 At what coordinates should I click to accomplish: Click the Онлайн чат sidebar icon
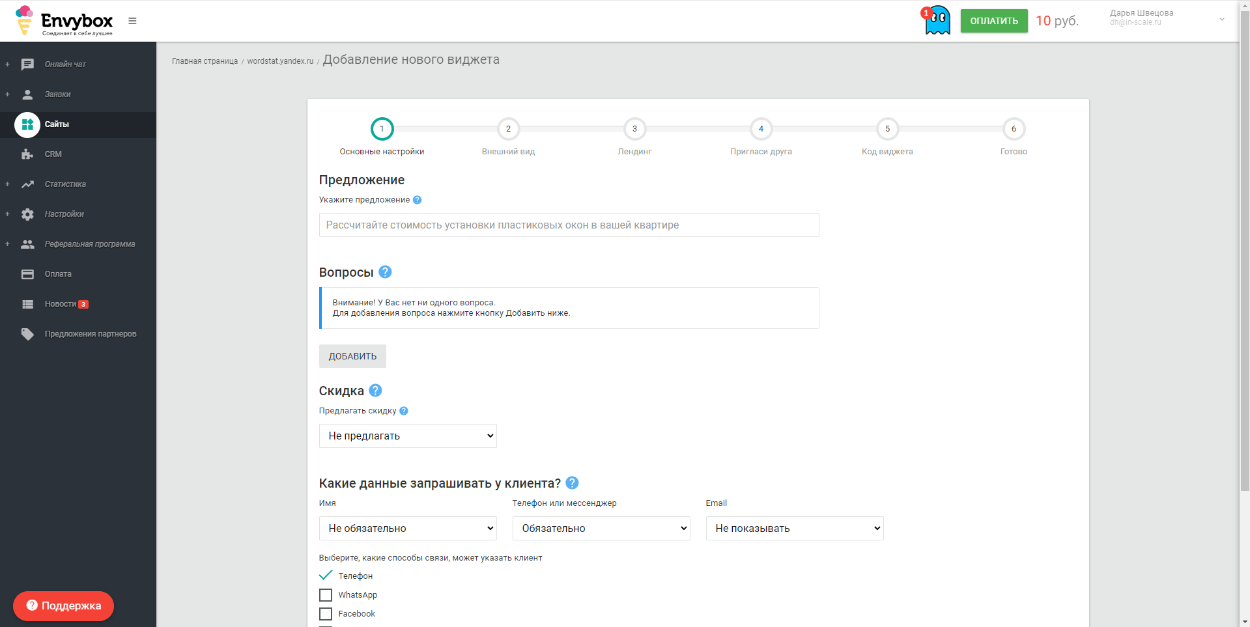27,64
